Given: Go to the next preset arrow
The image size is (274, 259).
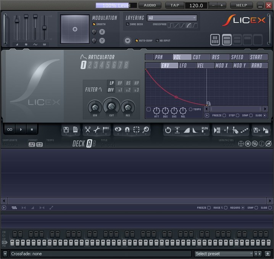Looking at the screenshot, I should click(x=259, y=254).
